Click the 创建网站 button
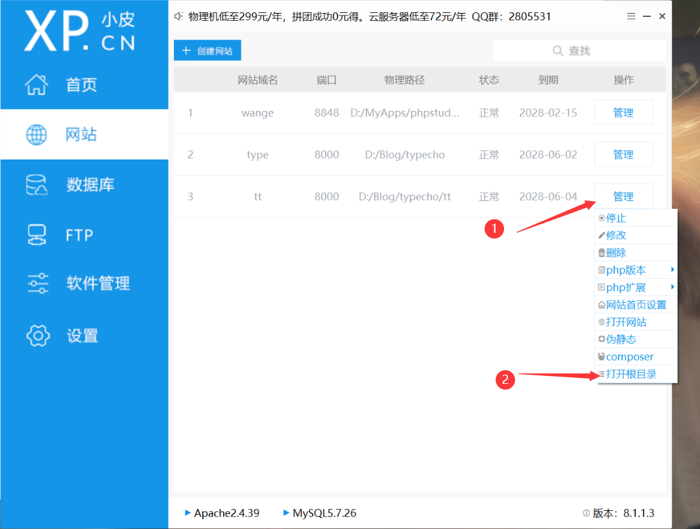The width and height of the screenshot is (700, 529). [208, 51]
